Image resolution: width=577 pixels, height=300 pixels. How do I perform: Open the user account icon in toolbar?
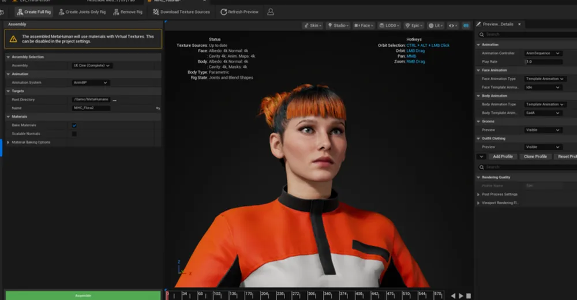coord(271,12)
